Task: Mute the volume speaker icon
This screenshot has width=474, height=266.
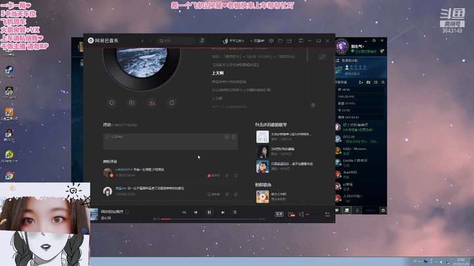Action: [302, 214]
